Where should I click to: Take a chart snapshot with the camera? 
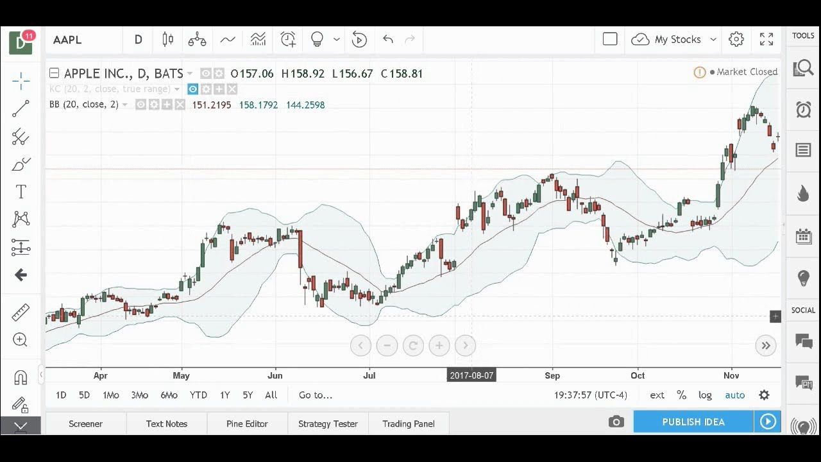[x=616, y=422]
